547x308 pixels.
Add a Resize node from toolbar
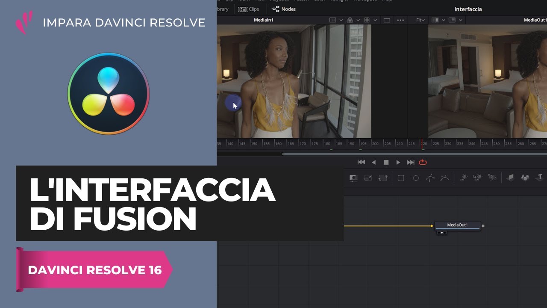coord(368,178)
